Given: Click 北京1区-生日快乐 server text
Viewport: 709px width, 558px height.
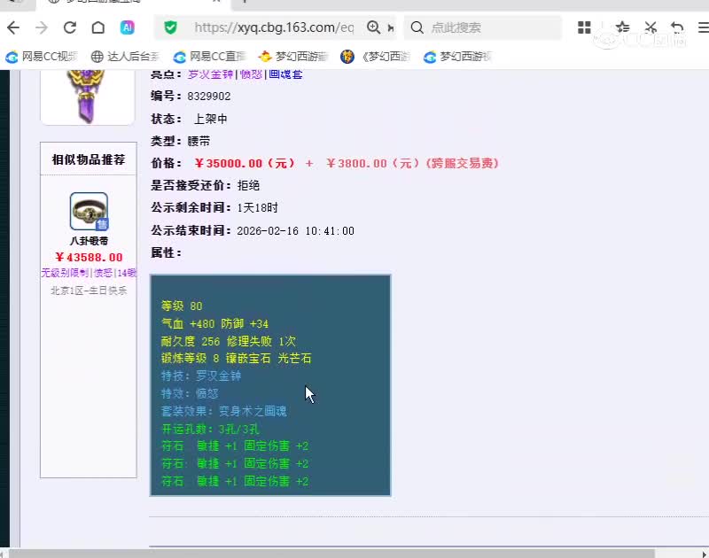Looking at the screenshot, I should pyautogui.click(x=89, y=291).
